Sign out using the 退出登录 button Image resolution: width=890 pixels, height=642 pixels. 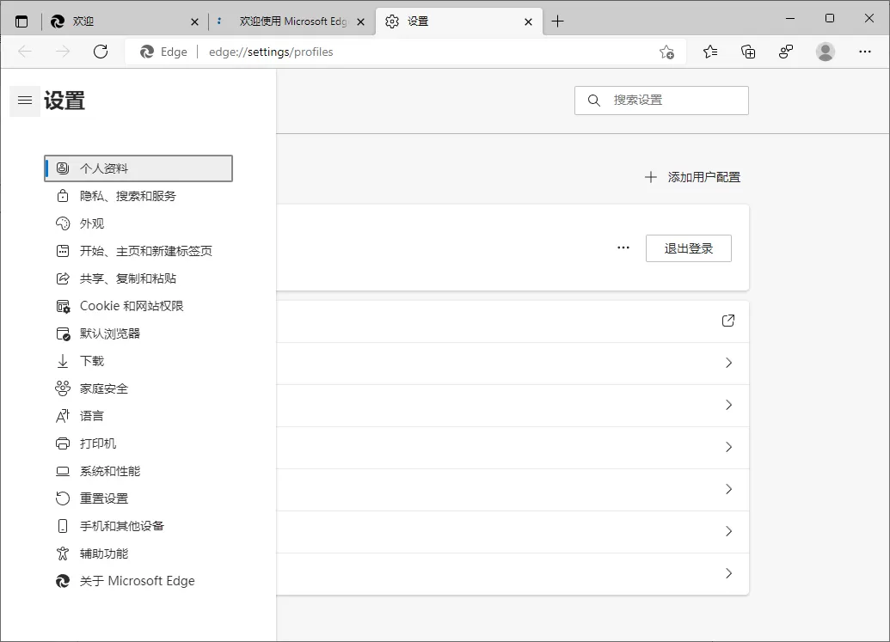click(688, 248)
